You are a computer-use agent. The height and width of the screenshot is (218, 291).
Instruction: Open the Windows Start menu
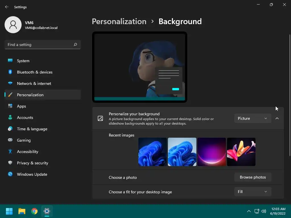coord(9,211)
